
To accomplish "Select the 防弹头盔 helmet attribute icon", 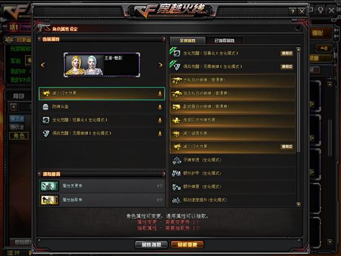I will click(45, 107).
